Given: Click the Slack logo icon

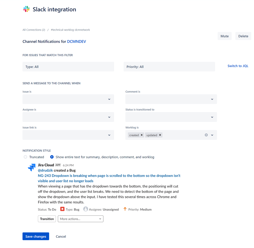Looking at the screenshot, I should click(x=26, y=9).
